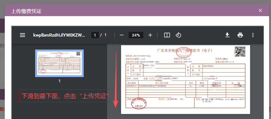271x119 pixels.
Task: Click the 深圳市财政局 payee name text
Action: (208, 66)
